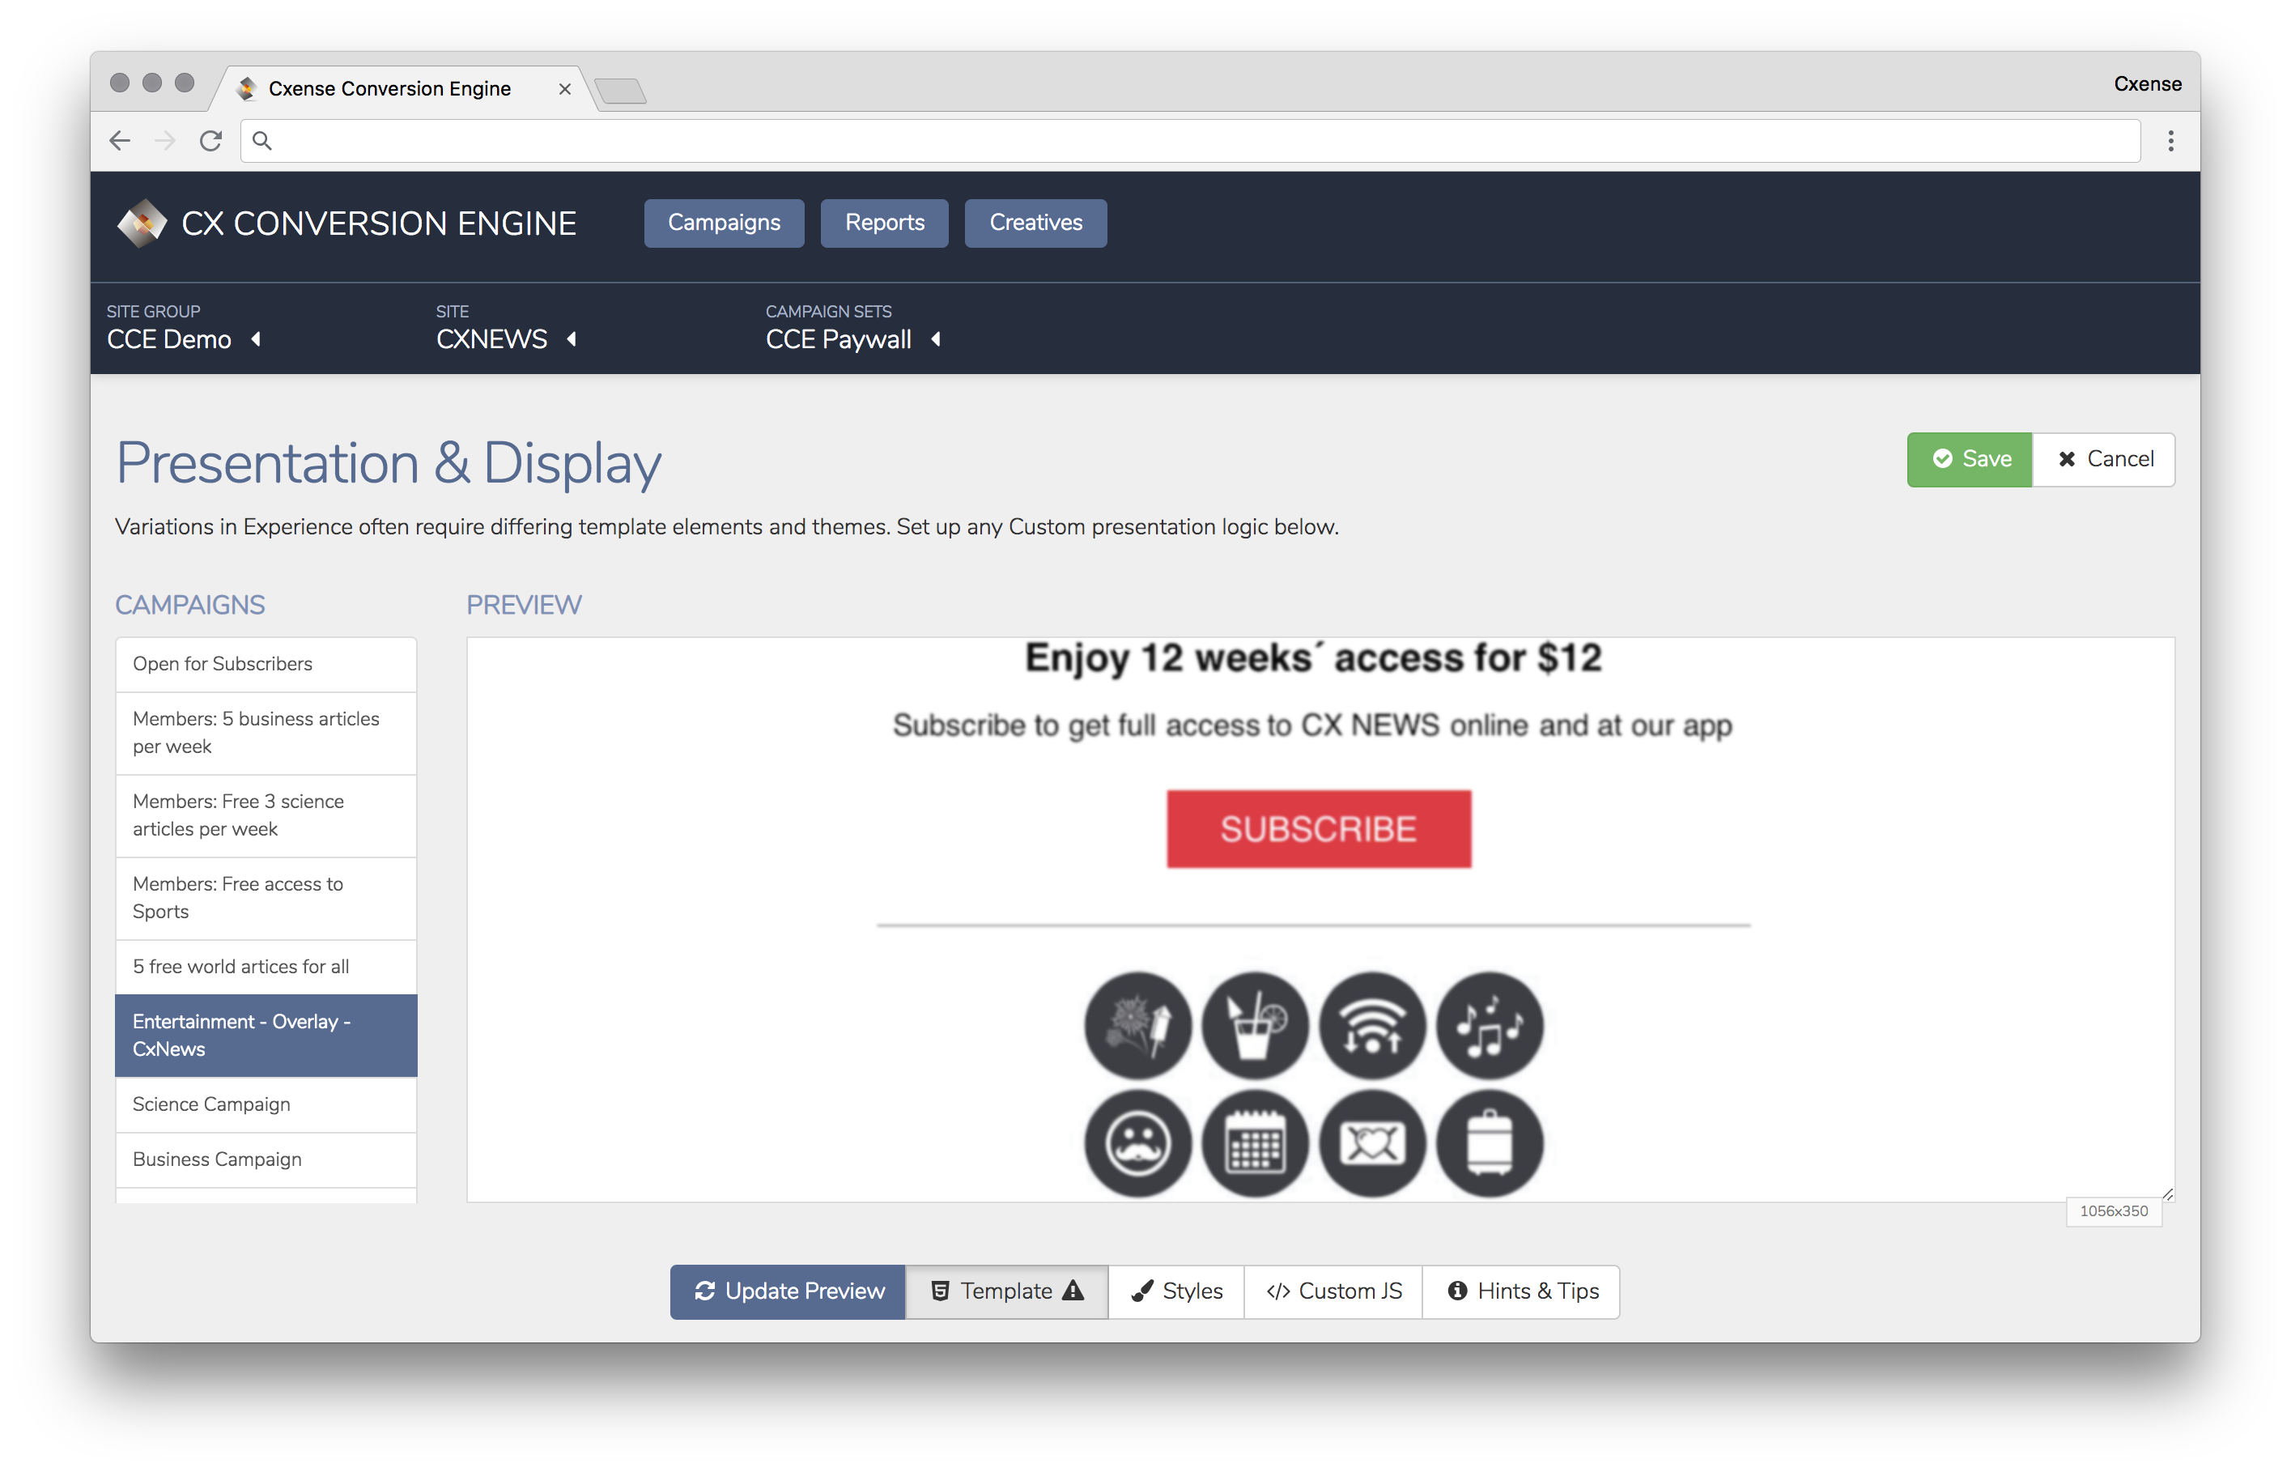
Task: Click the mustache face icon in preview
Action: (1137, 1143)
